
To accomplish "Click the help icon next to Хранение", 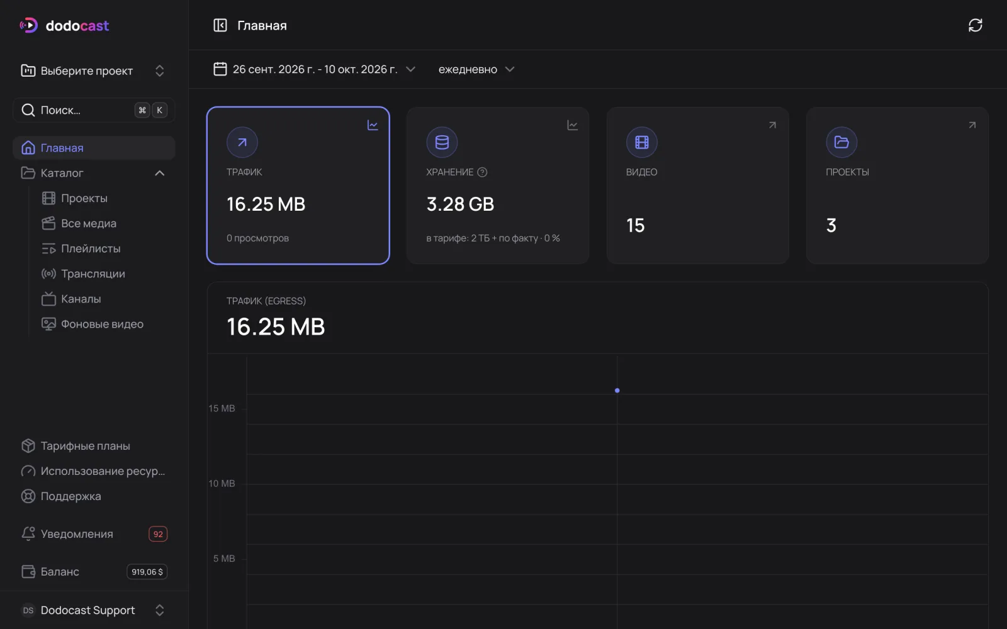I will tap(482, 172).
